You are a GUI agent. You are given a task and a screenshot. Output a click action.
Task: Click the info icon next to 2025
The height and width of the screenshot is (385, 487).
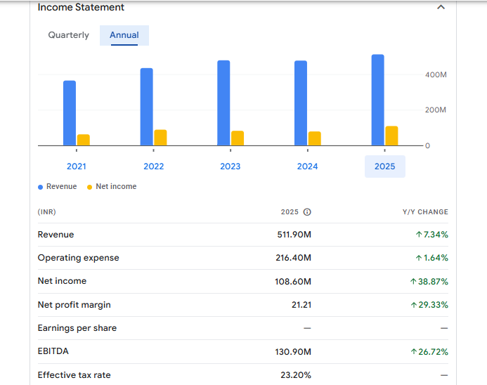307,212
